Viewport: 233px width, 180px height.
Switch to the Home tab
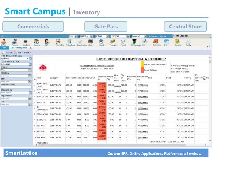point(4,48)
